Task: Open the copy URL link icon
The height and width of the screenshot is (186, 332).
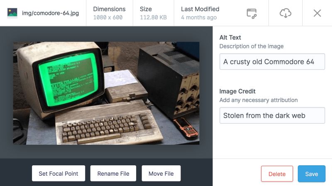Action: (x=251, y=13)
